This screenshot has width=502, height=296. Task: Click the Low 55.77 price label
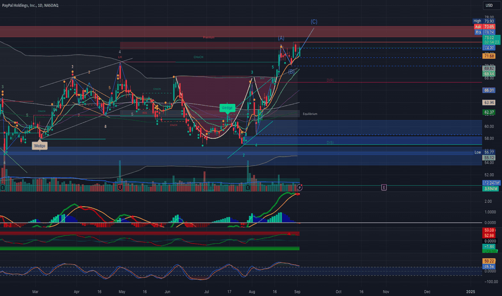coord(484,152)
